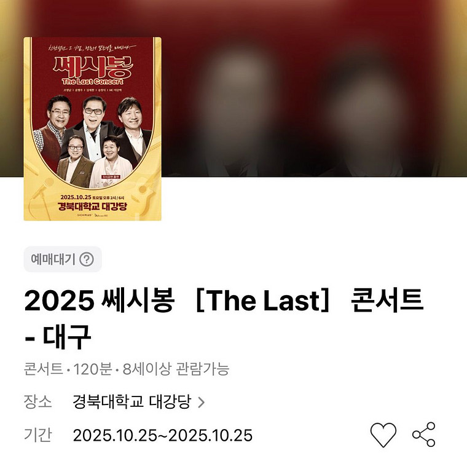Click the 기간 field label
This screenshot has width=467, height=461.
point(38,435)
